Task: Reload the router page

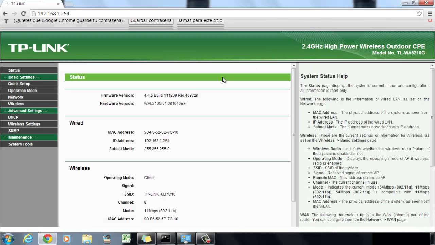Action: pyautogui.click(x=23, y=14)
